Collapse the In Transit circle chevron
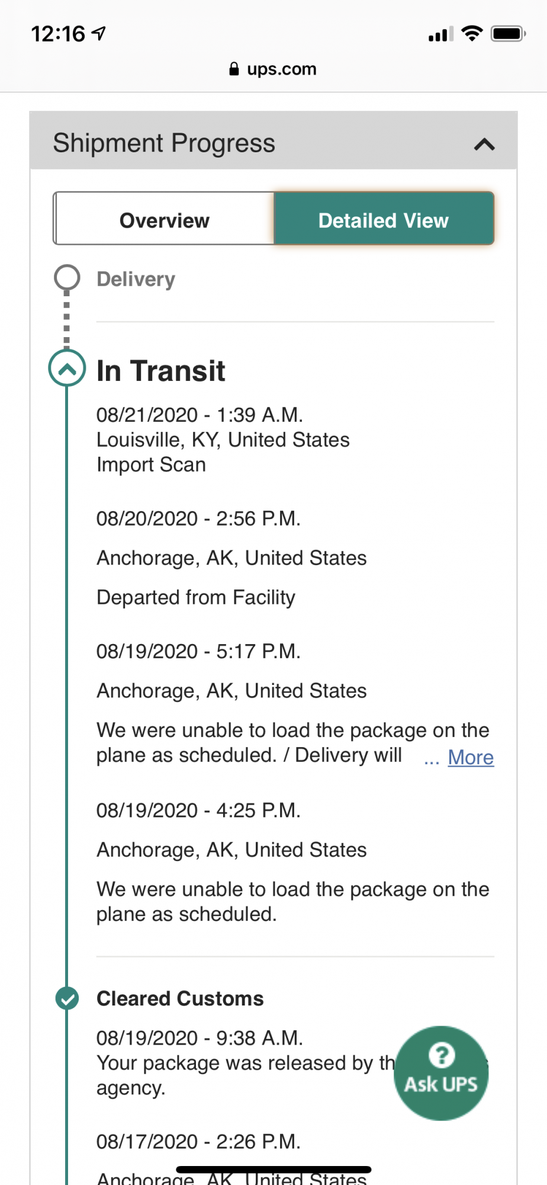The image size is (547, 1185). click(67, 369)
